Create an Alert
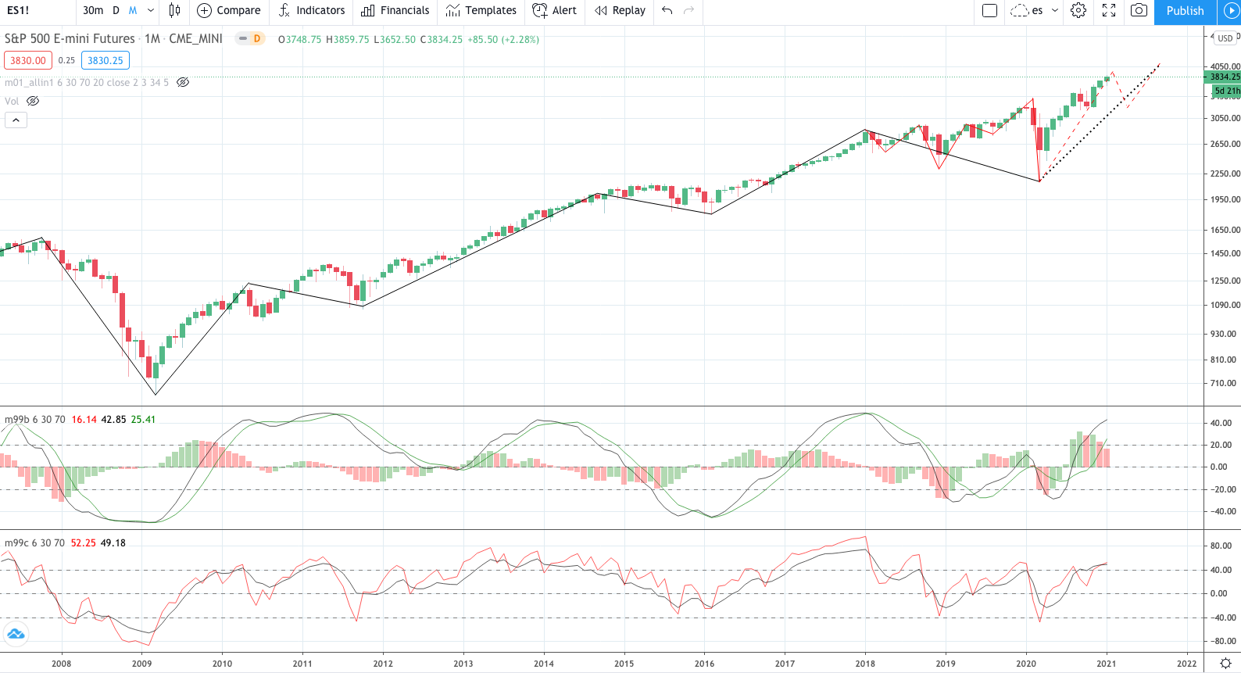This screenshot has width=1241, height=673. [554, 10]
